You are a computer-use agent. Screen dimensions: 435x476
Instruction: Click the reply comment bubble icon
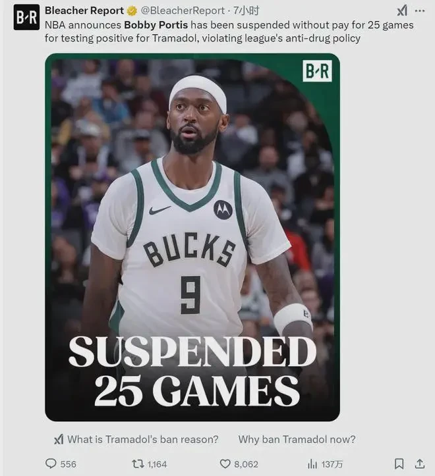coord(51,463)
